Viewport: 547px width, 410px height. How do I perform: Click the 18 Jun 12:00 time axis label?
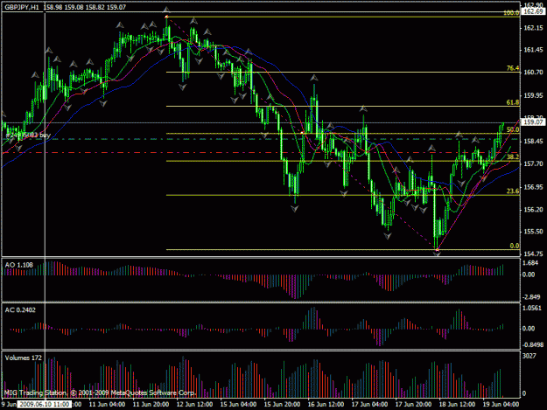[x=457, y=405]
